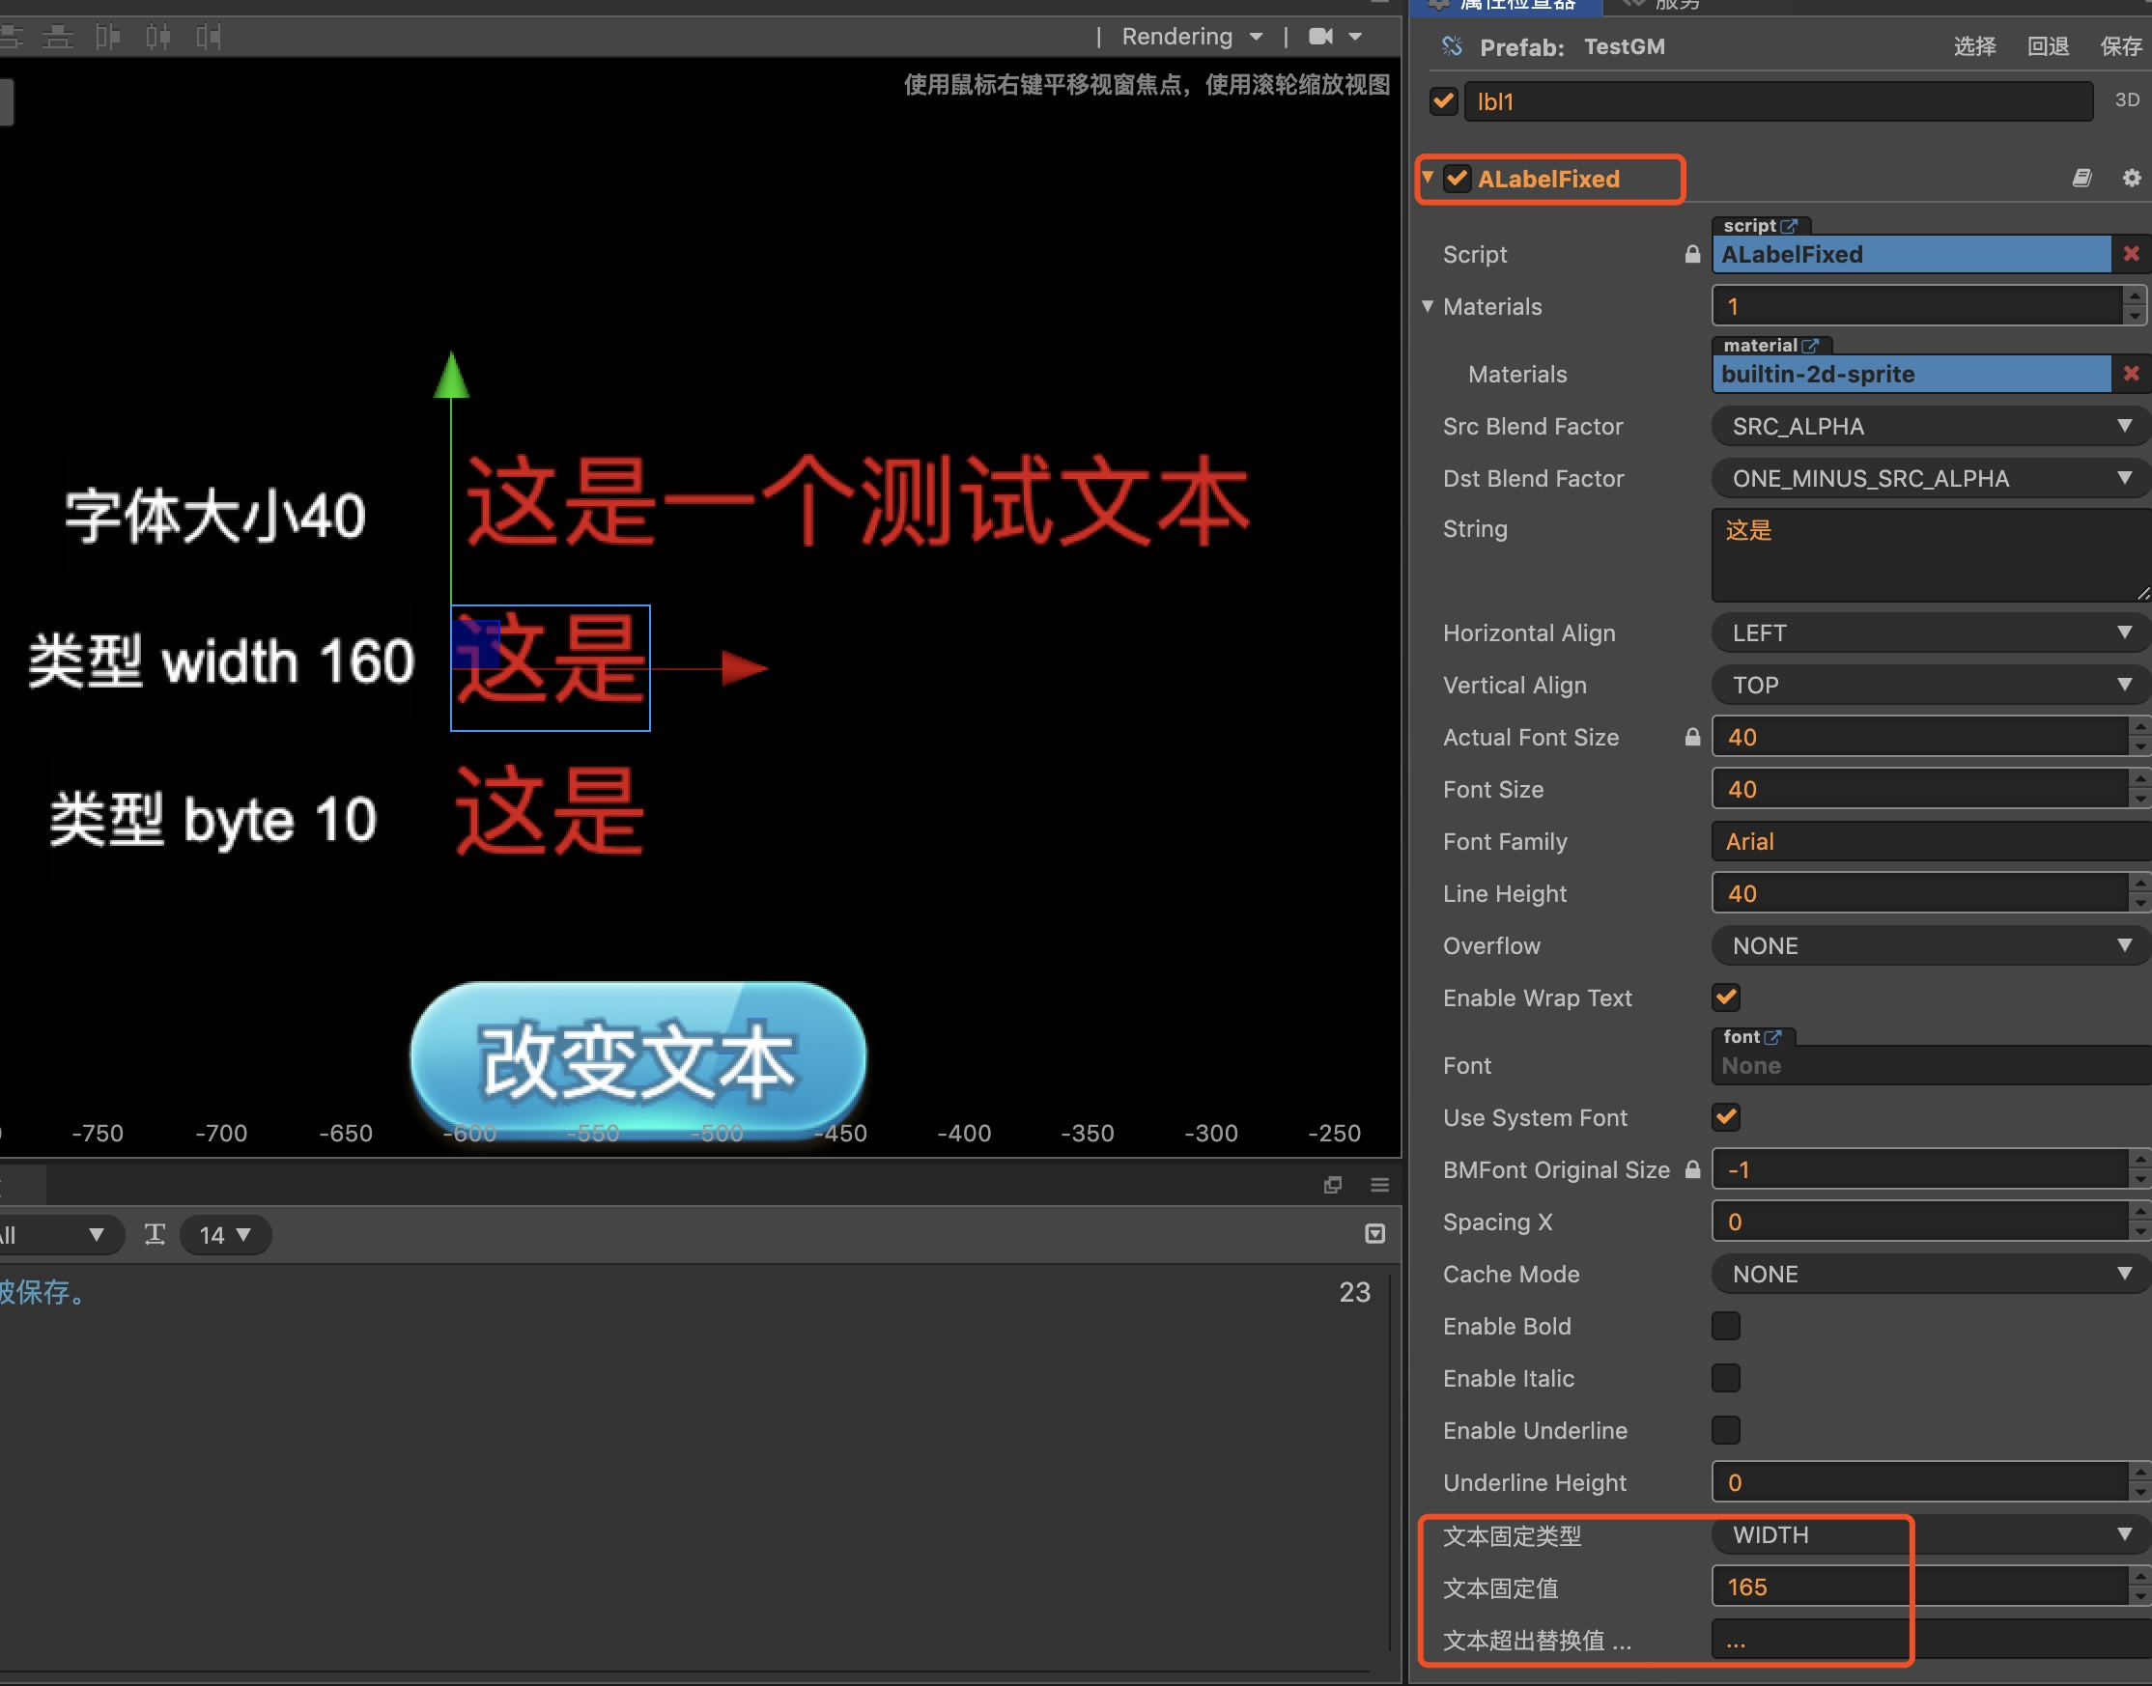Click the align left edges icon
The width and height of the screenshot is (2152, 1686).
(107, 38)
